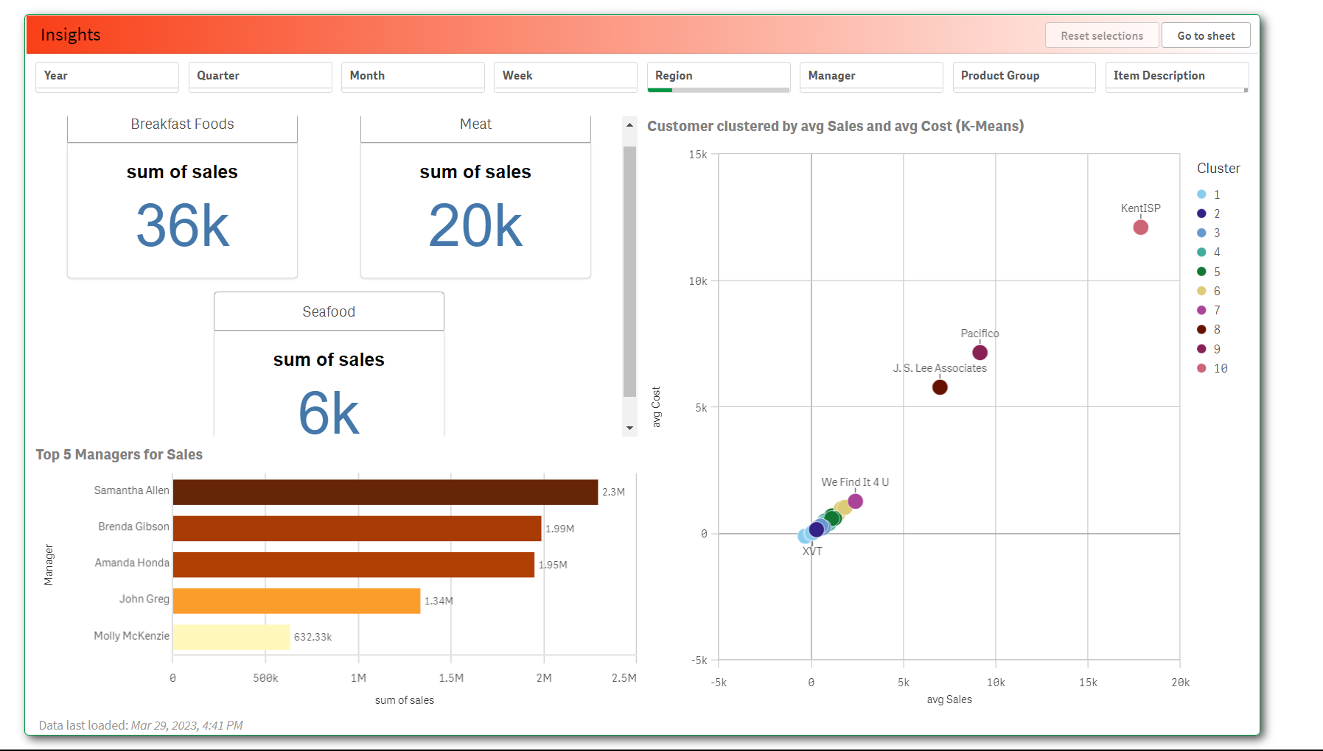Open the Product Group filter
The image size is (1323, 751).
pos(1024,76)
